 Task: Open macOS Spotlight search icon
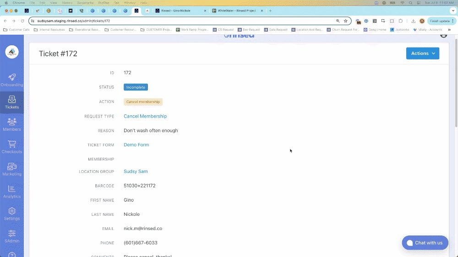[410, 3]
